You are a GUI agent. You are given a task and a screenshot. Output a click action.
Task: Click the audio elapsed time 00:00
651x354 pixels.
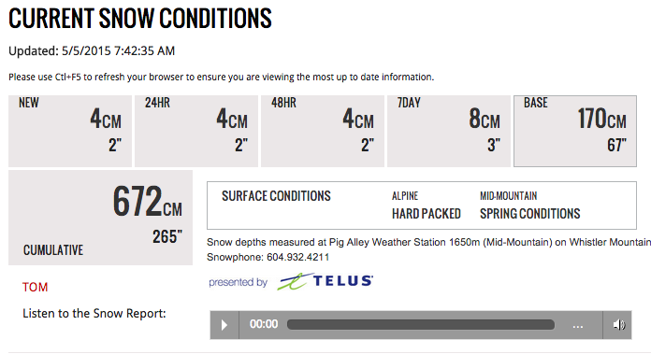pyautogui.click(x=264, y=324)
